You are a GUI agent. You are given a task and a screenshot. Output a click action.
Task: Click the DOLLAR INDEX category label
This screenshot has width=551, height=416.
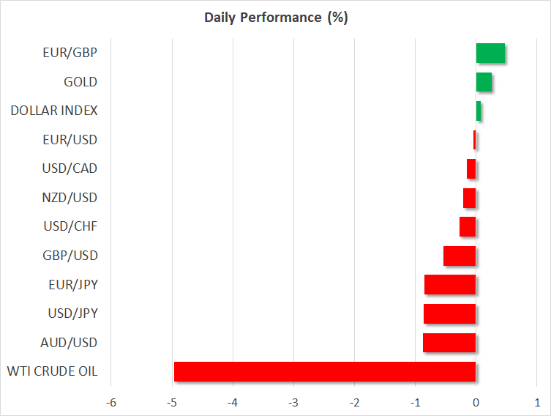pos(54,111)
